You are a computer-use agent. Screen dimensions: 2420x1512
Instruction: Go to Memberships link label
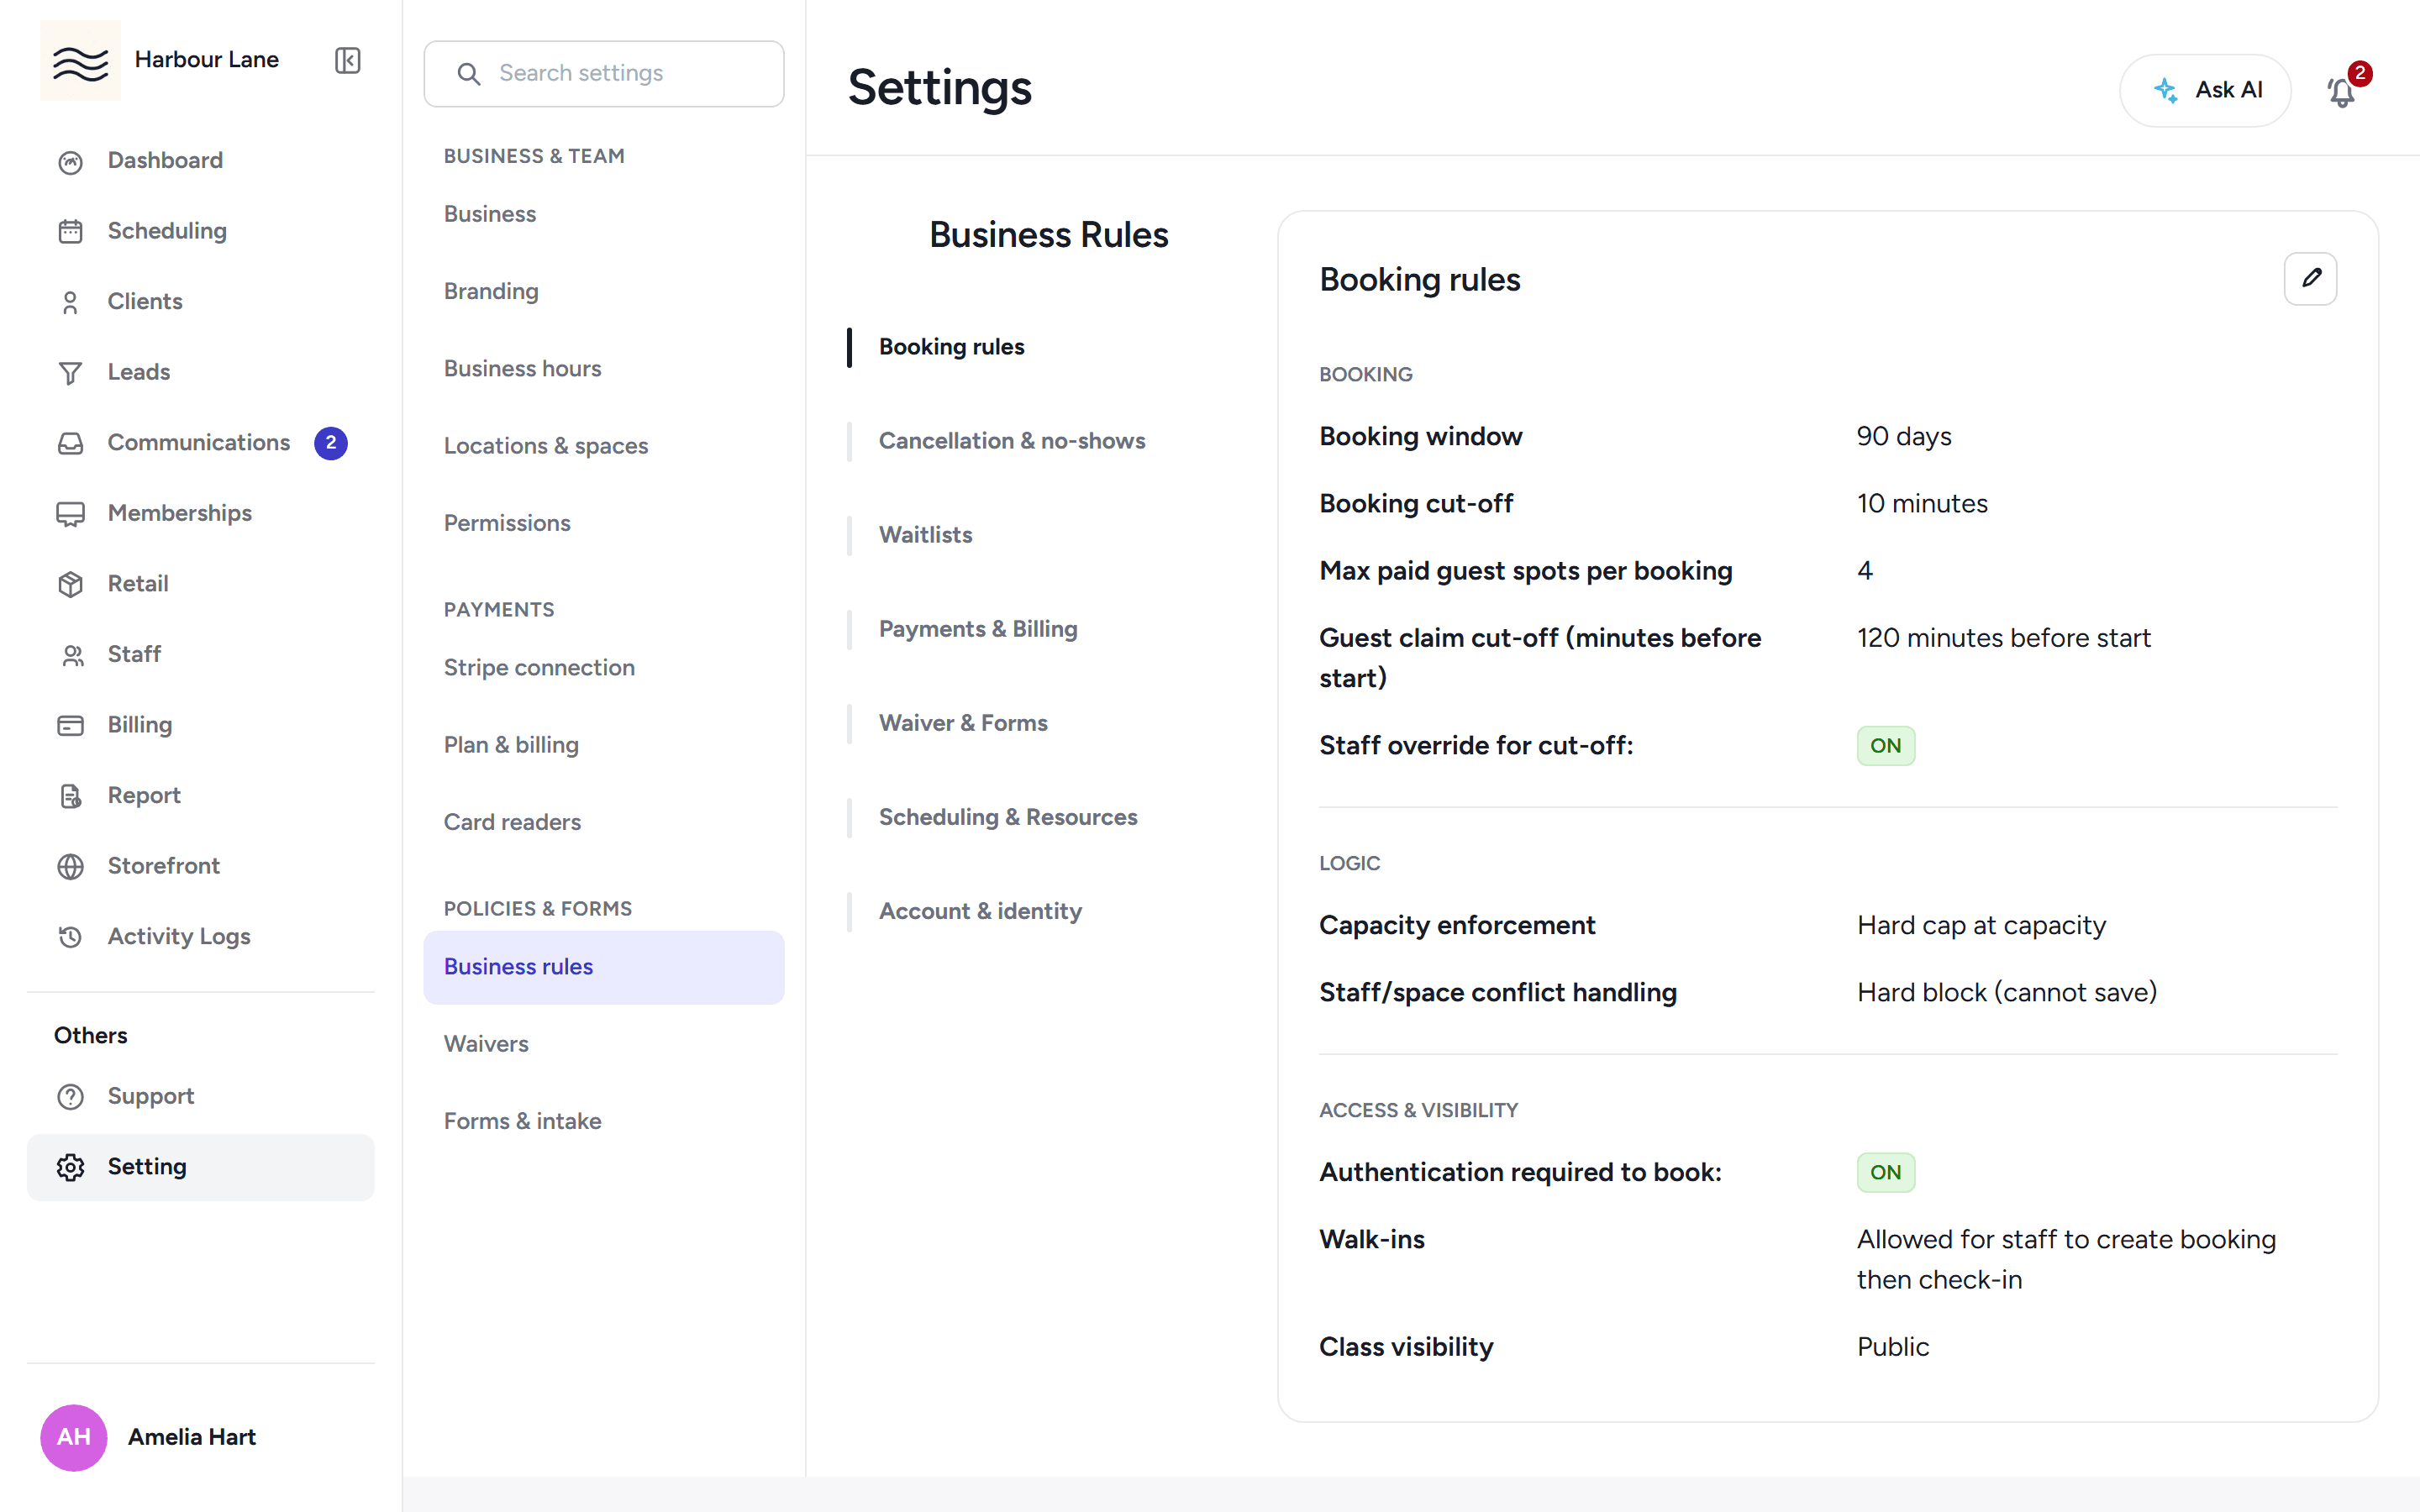(x=180, y=513)
